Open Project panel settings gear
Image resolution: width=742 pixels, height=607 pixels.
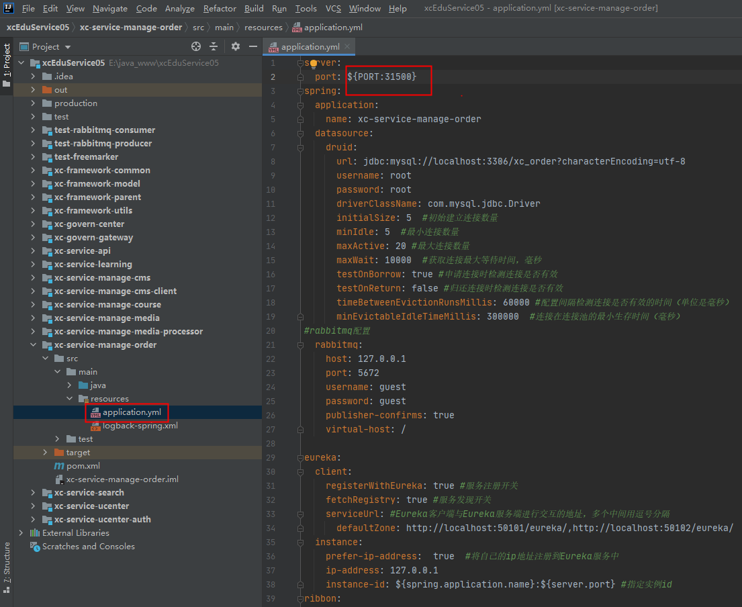(235, 46)
